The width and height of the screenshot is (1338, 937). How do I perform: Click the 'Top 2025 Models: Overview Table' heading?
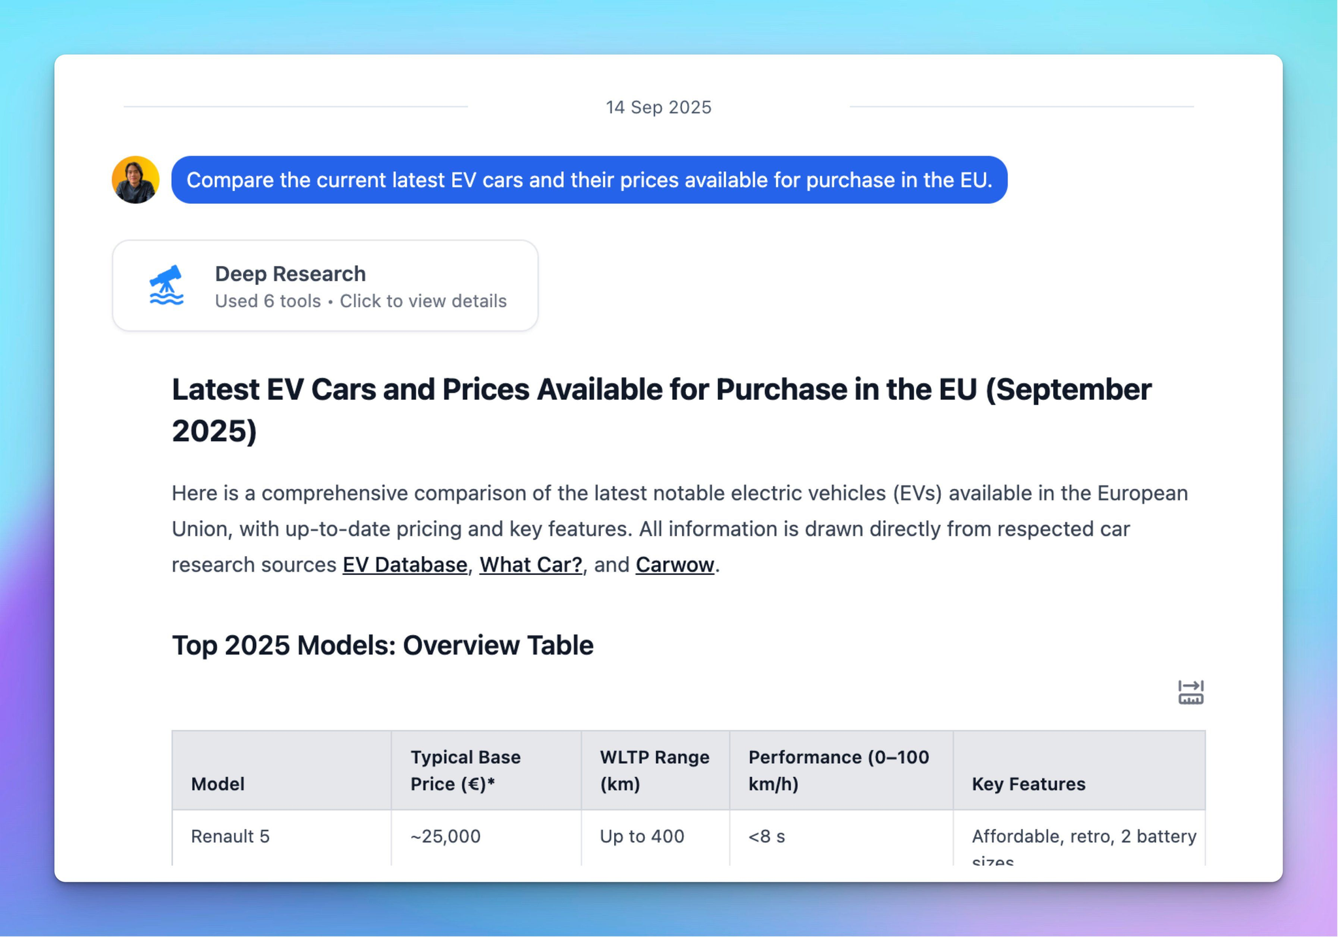382,645
